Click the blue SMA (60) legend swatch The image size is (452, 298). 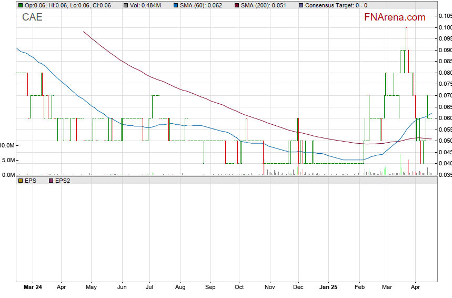click(x=176, y=5)
